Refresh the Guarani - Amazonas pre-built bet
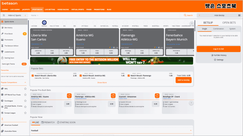Screen dimensions: 243x136 point(157,95)
